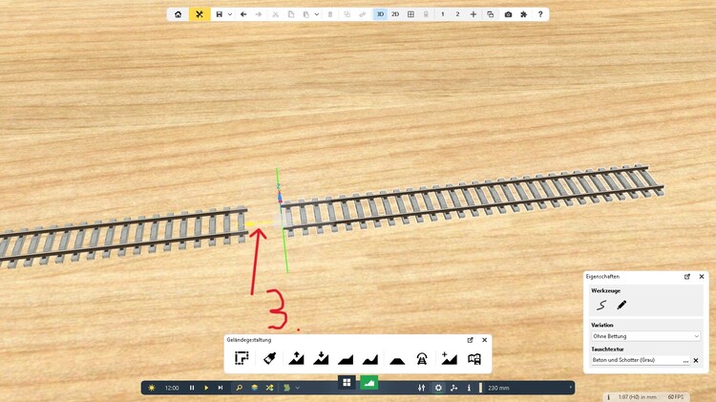Open the Variation dropdown Ohne Bettung
Screen dimensions: 716x402
[645, 336]
